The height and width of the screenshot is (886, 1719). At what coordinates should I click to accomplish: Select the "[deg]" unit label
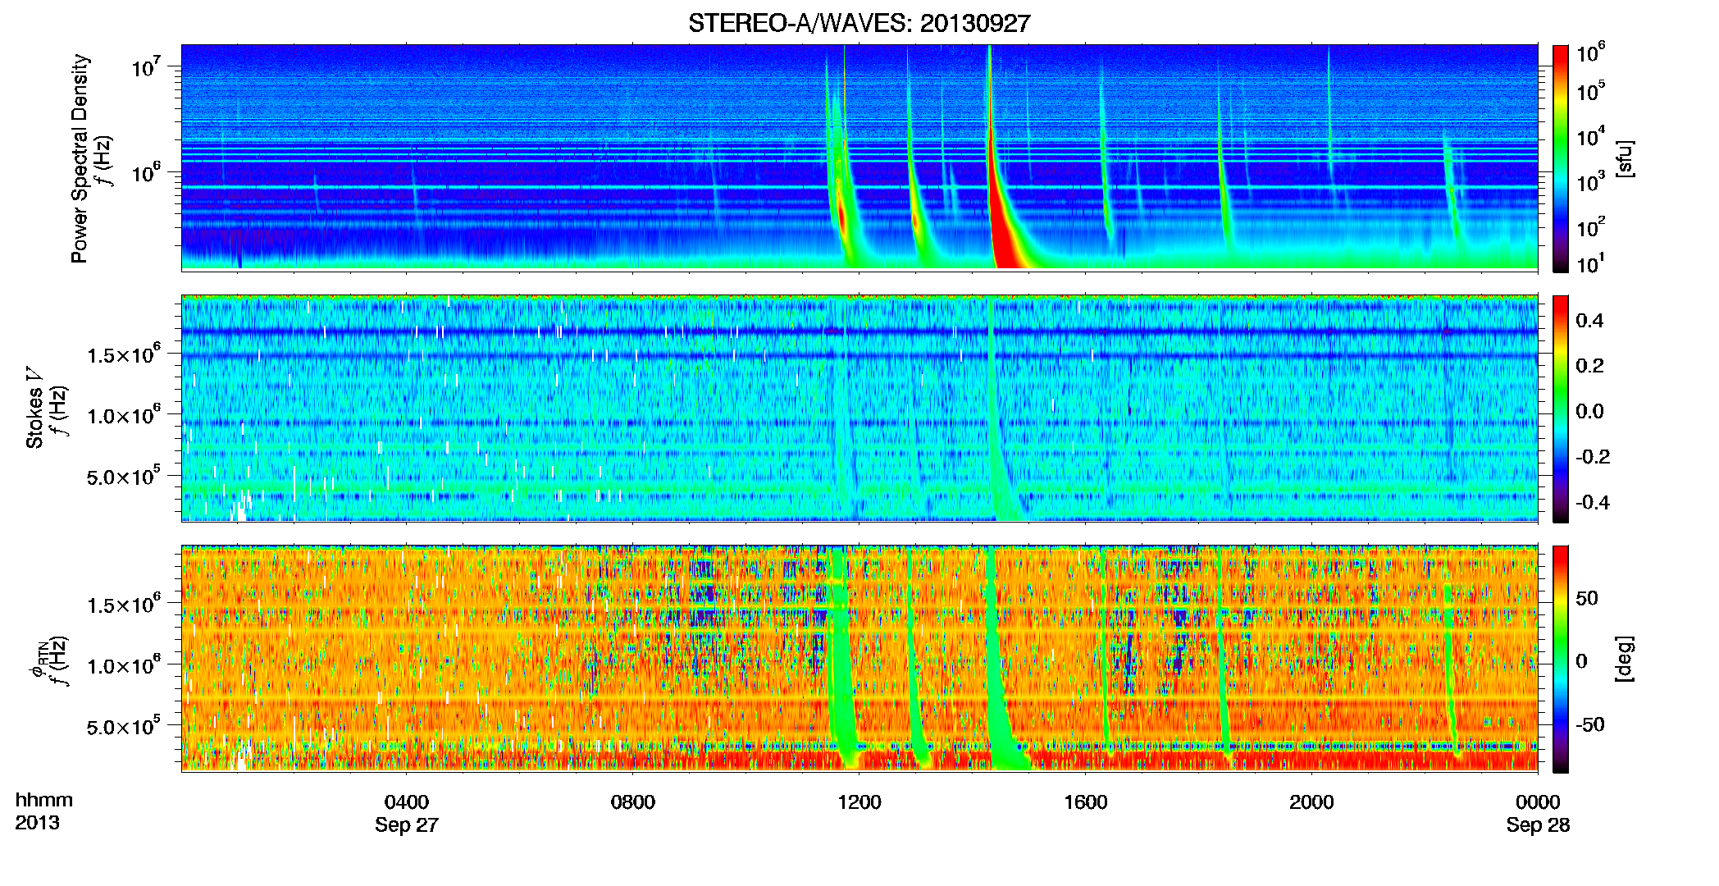(1626, 659)
